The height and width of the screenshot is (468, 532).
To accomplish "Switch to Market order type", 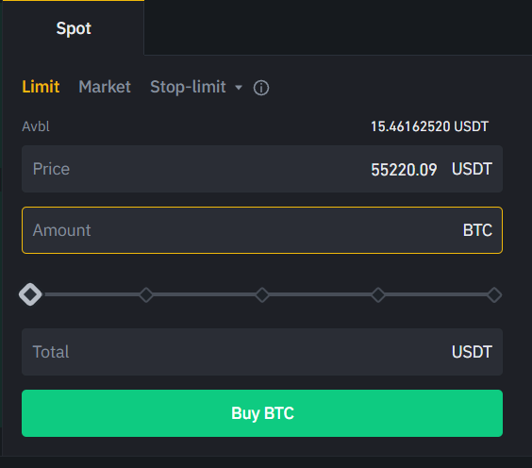I will [x=105, y=87].
